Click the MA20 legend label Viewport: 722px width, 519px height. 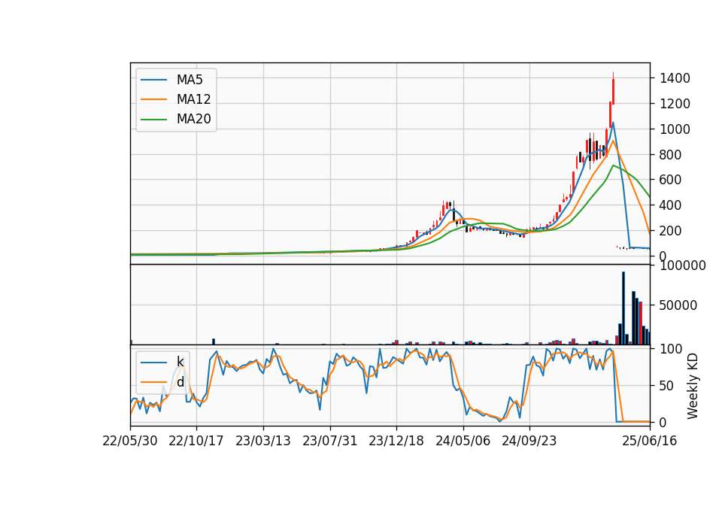193,120
